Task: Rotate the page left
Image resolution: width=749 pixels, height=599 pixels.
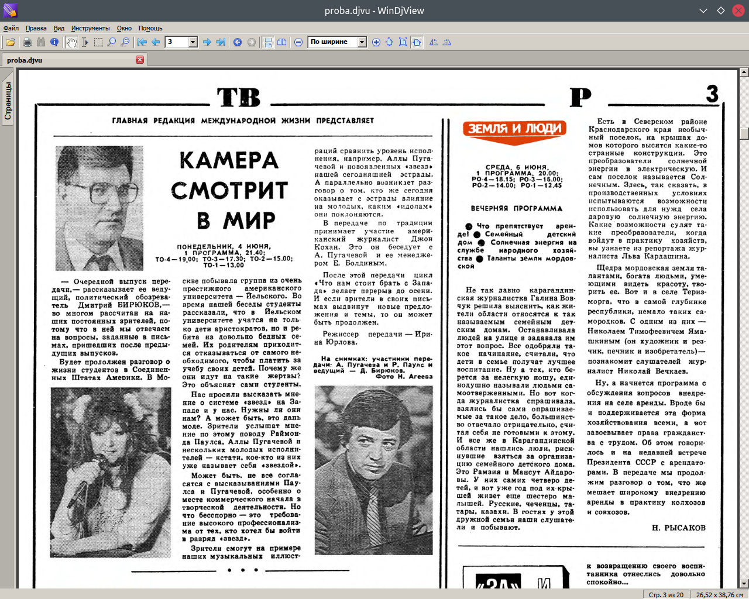Action: [434, 42]
